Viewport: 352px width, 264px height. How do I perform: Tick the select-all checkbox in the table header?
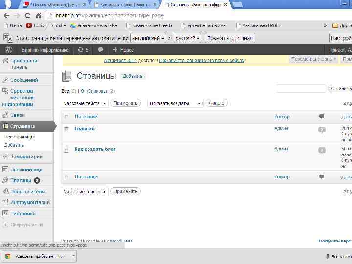point(66,116)
